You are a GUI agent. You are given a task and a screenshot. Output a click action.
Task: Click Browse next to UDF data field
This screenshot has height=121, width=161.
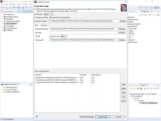[122, 33]
